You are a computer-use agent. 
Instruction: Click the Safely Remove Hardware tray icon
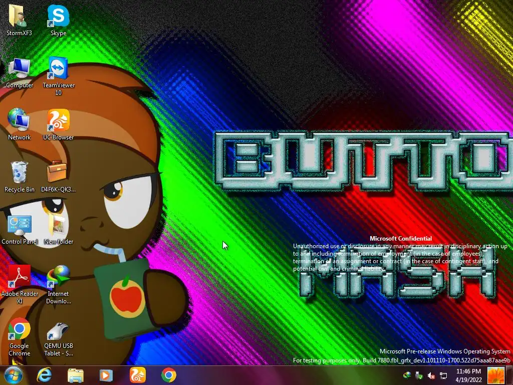419,375
